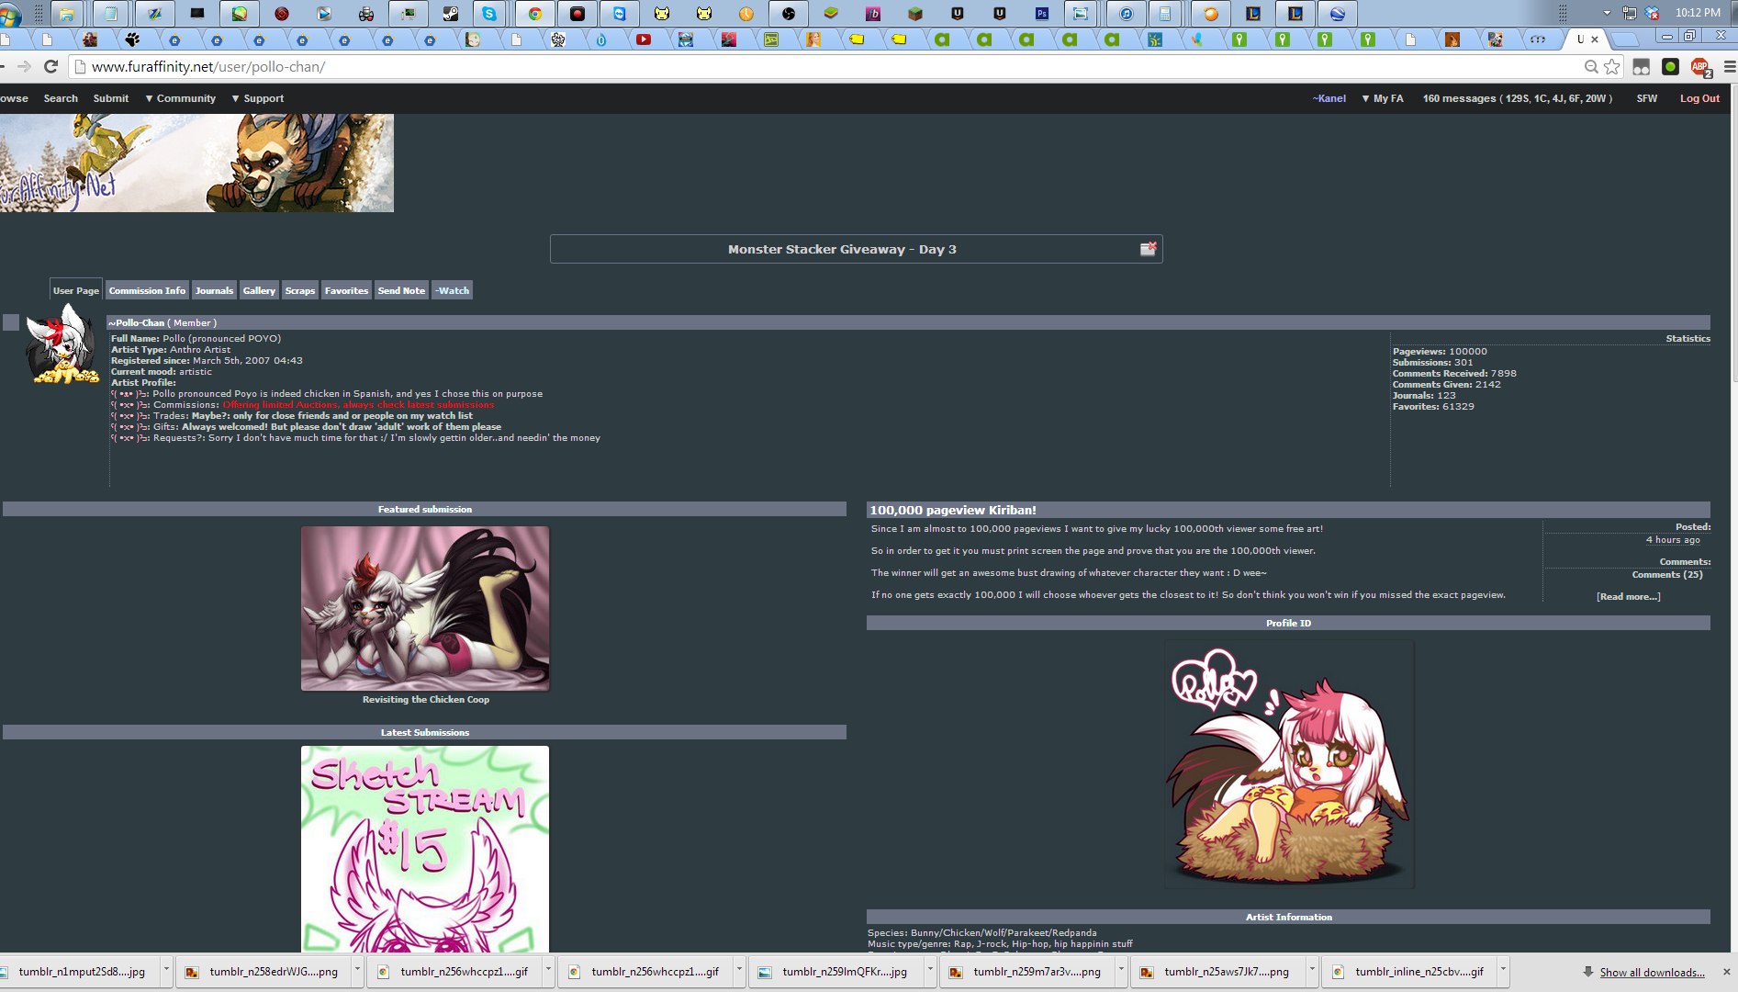The height and width of the screenshot is (992, 1738).
Task: Switch to the YouTube browser tab
Action: point(644,39)
